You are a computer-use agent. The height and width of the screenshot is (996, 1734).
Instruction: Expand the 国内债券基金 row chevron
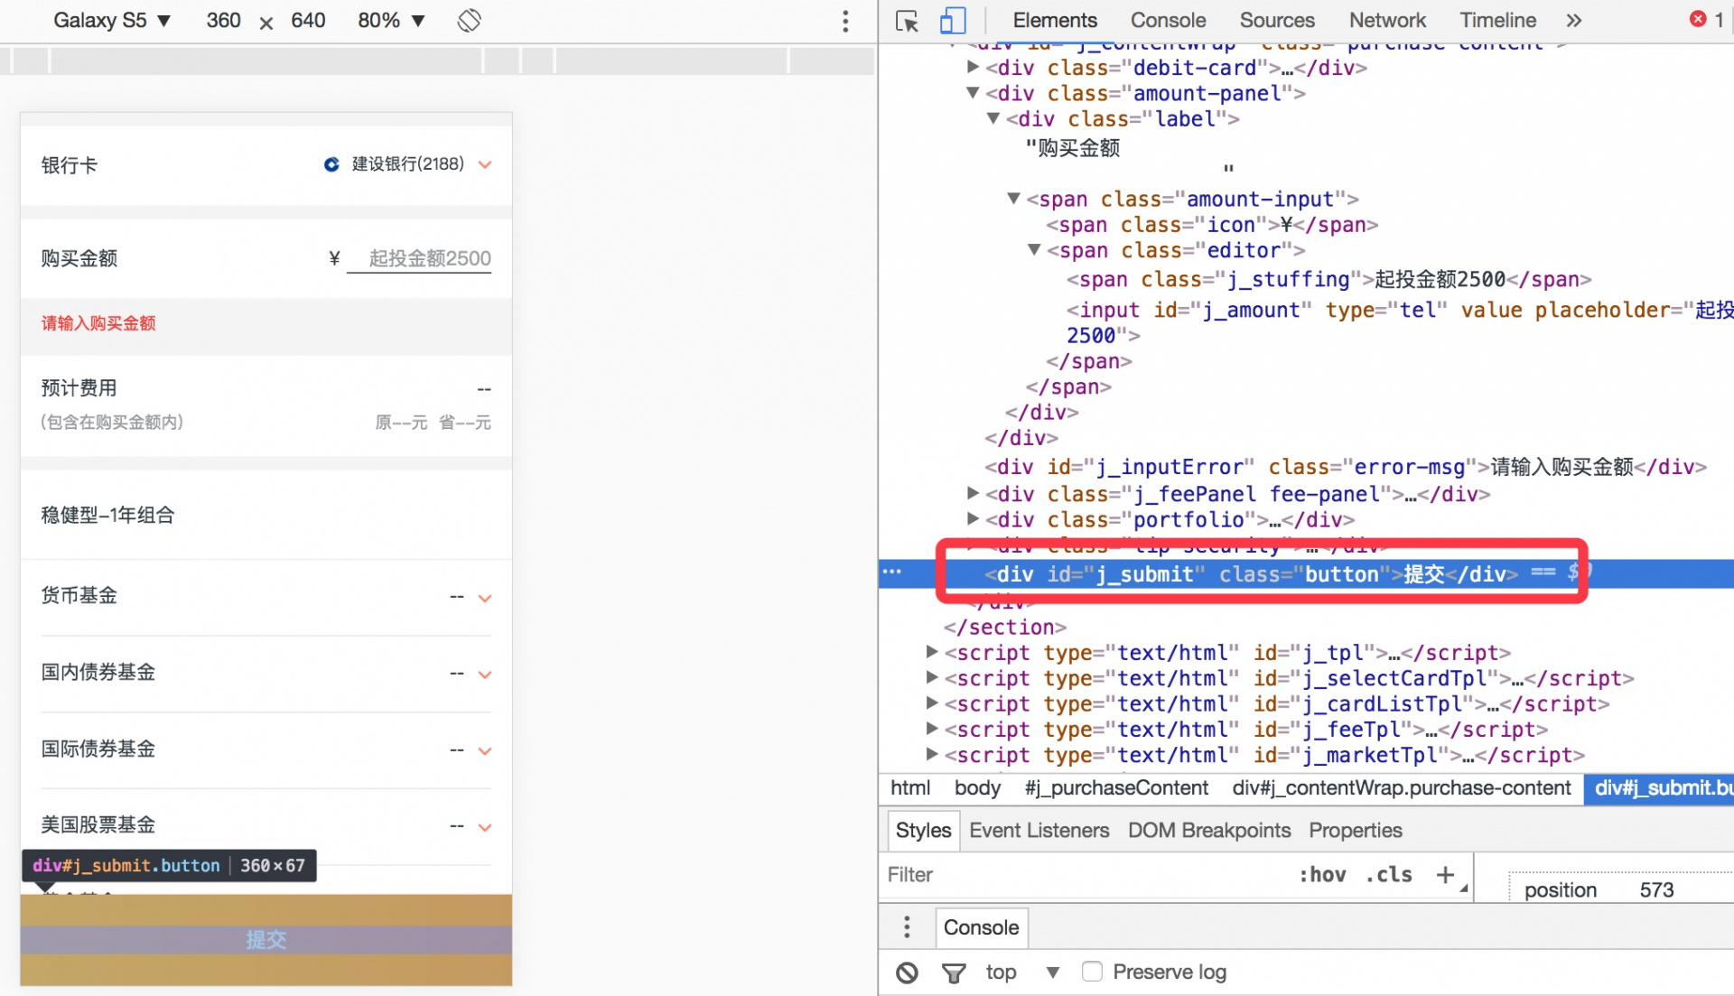pyautogui.click(x=485, y=675)
